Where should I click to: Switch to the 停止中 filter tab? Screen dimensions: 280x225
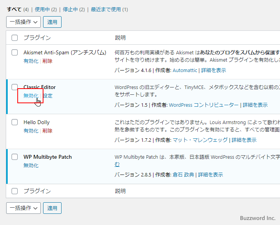click(70, 9)
